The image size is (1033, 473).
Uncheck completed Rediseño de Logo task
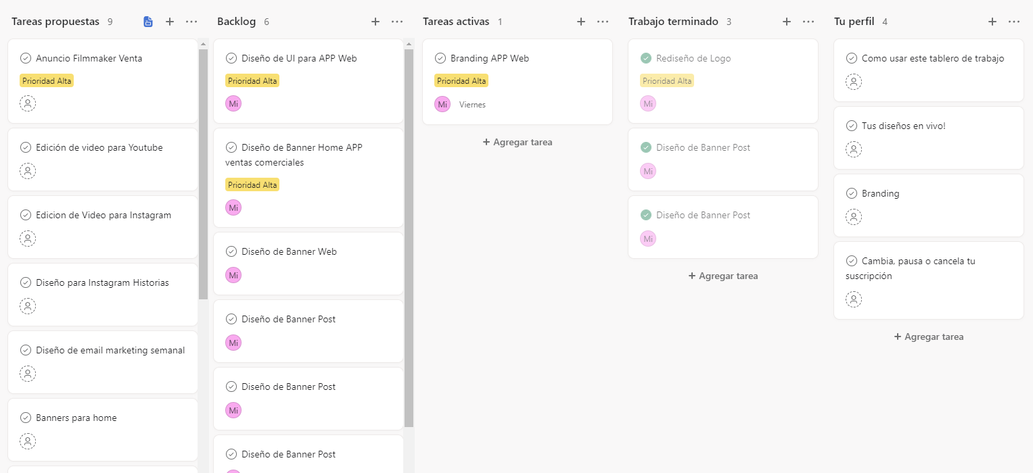pos(646,58)
